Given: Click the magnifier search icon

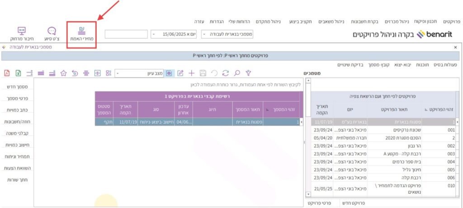Looking at the screenshot, I should 236,73.
